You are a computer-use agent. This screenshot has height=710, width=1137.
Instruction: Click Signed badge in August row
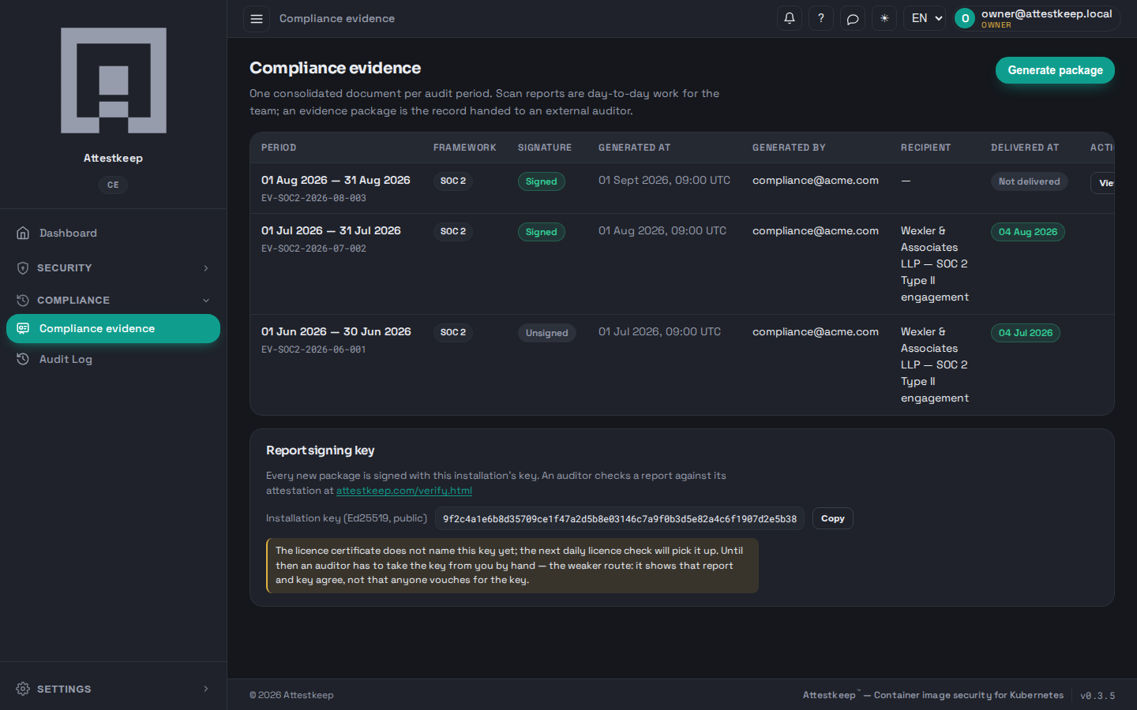coord(542,181)
